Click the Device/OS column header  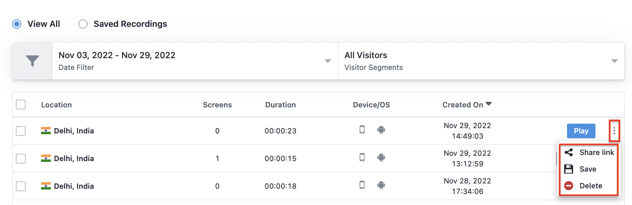(371, 105)
